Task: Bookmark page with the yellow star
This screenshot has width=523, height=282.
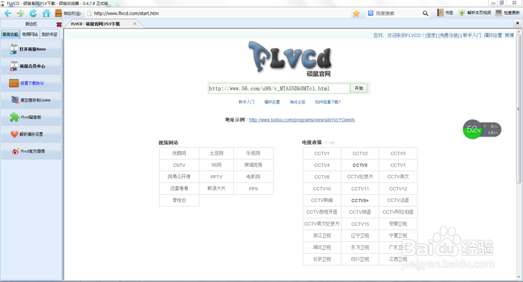Action: coord(356,14)
